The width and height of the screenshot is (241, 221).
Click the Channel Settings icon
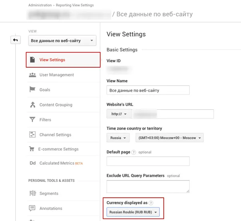click(x=32, y=135)
